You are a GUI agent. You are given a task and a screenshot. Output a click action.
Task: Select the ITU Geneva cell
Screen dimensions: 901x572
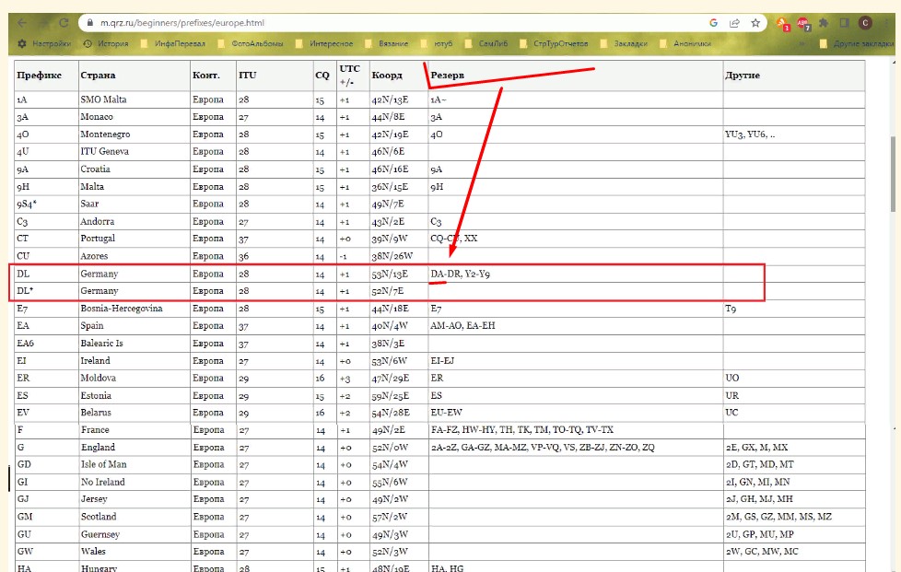pos(135,152)
